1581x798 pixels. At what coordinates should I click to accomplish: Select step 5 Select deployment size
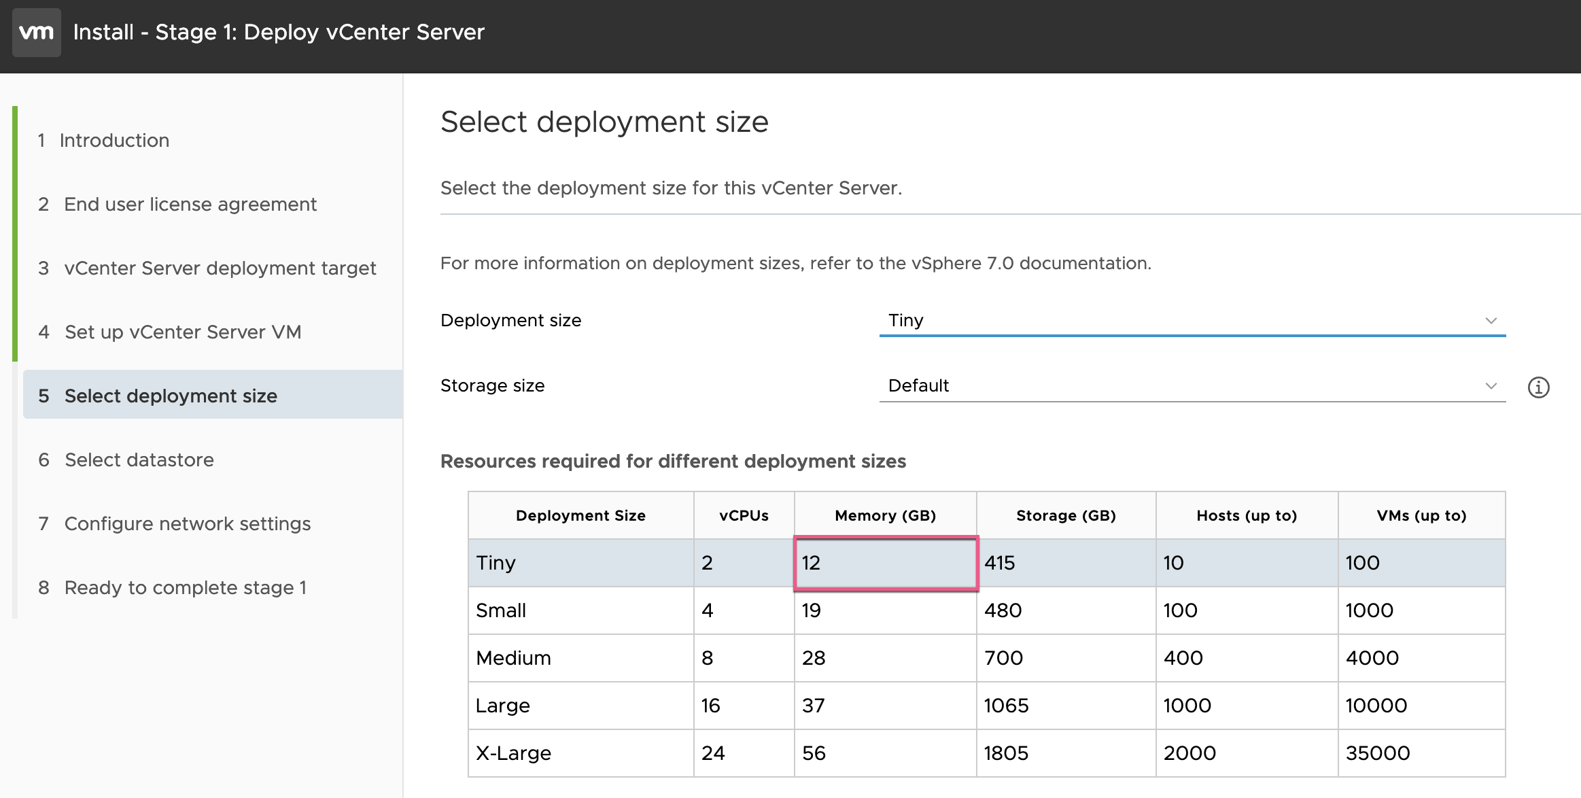[213, 395]
